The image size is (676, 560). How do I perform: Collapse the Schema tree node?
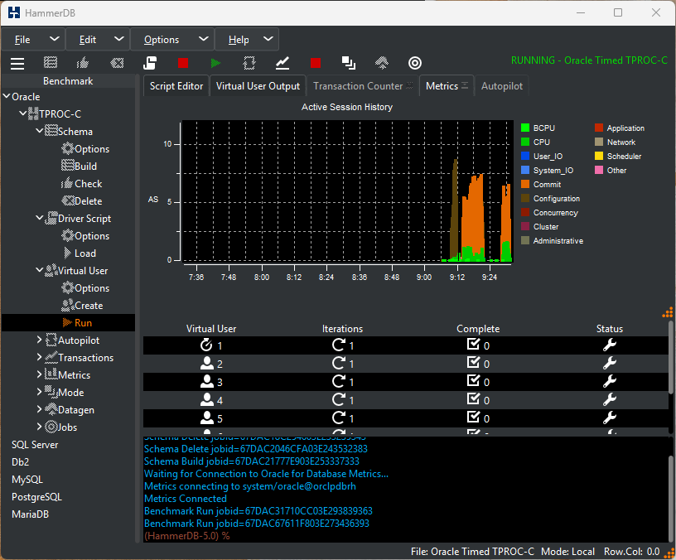39,131
